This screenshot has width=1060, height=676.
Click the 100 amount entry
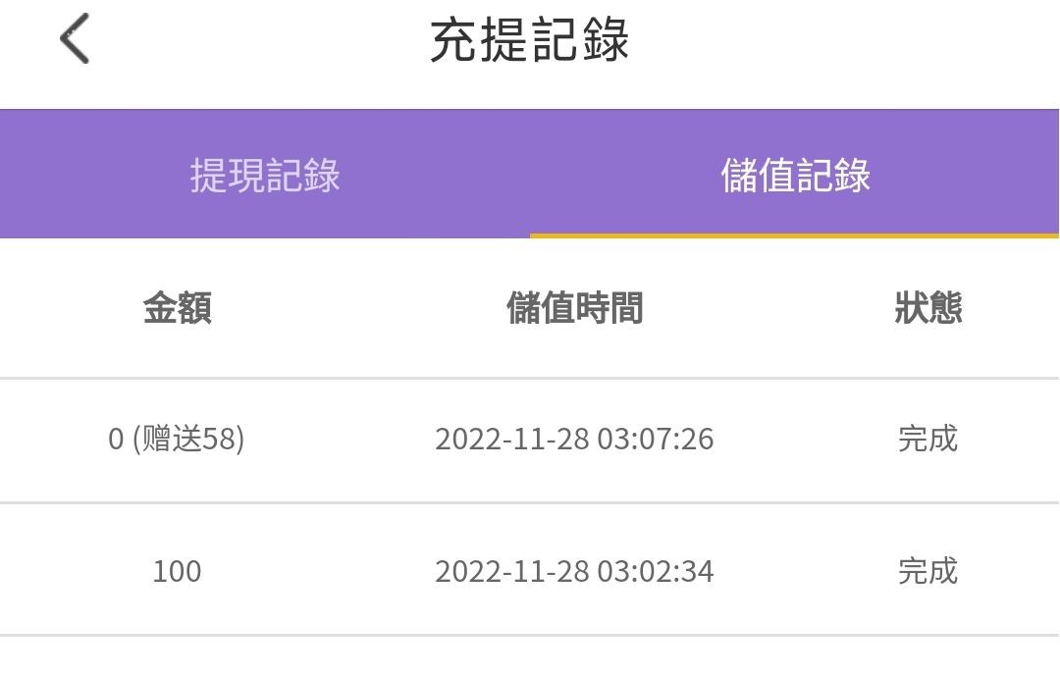pos(177,571)
